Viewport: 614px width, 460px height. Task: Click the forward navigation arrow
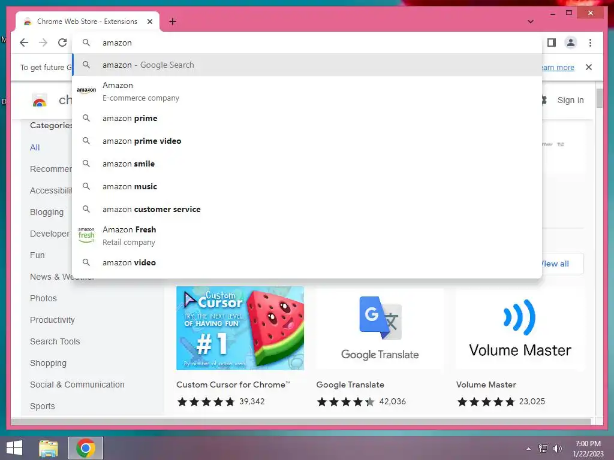pyautogui.click(x=43, y=43)
